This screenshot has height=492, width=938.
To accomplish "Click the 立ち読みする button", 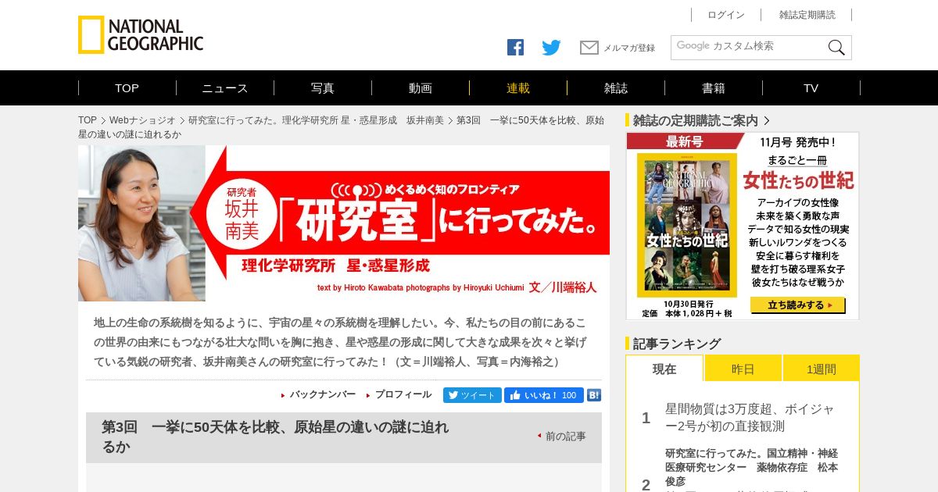I will click(x=798, y=305).
